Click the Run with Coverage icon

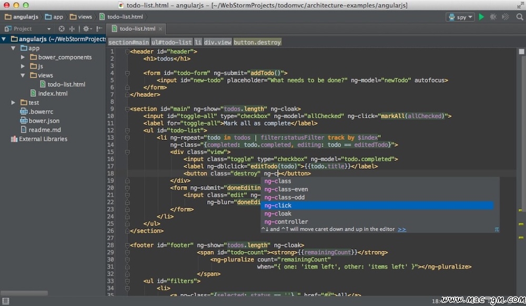[505, 17]
